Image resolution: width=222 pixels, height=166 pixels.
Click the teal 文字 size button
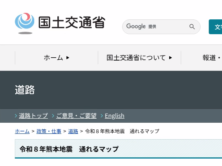click(x=215, y=27)
